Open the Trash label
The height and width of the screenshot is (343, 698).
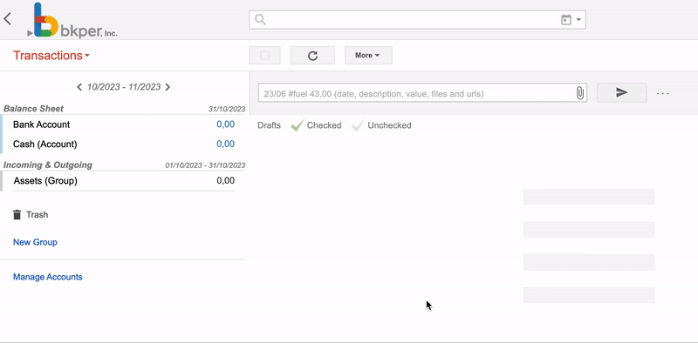37,215
